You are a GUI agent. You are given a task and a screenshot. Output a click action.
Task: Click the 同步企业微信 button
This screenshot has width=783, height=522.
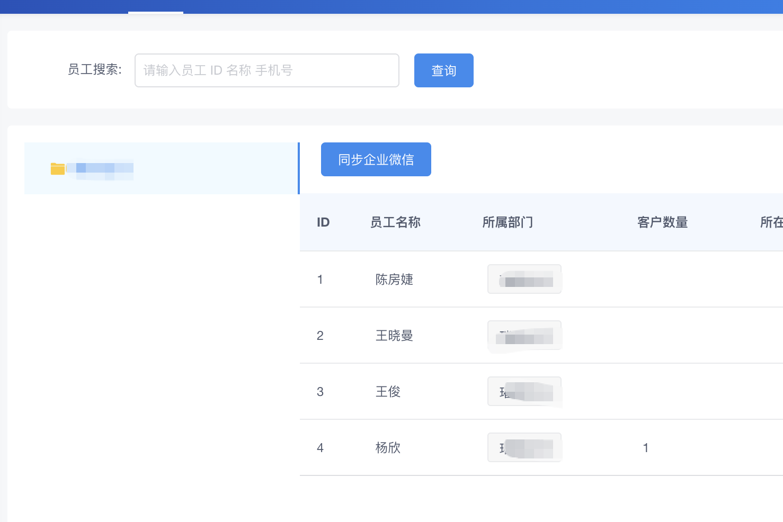(376, 159)
